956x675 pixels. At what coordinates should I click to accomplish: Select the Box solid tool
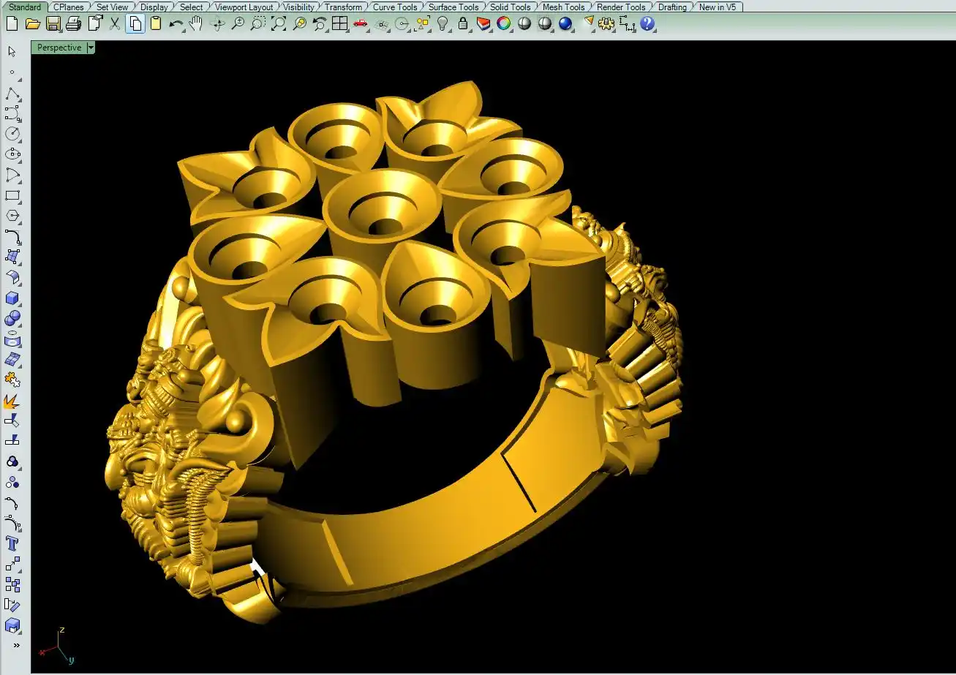12,298
